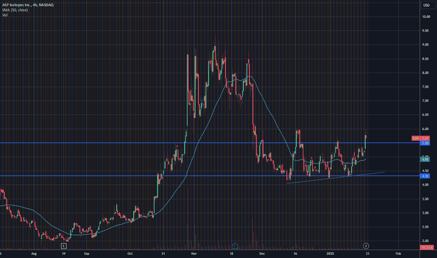Image resolution: width=437 pixels, height=258 pixels.
Task: Click the 4.32 horizontal line price label
Action: point(425,176)
